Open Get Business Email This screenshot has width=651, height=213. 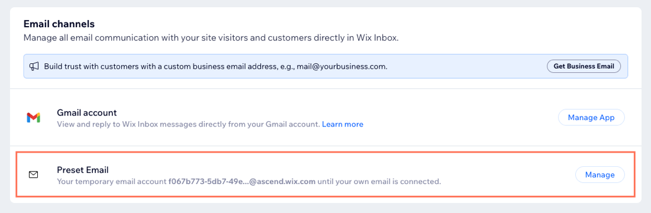[584, 66]
